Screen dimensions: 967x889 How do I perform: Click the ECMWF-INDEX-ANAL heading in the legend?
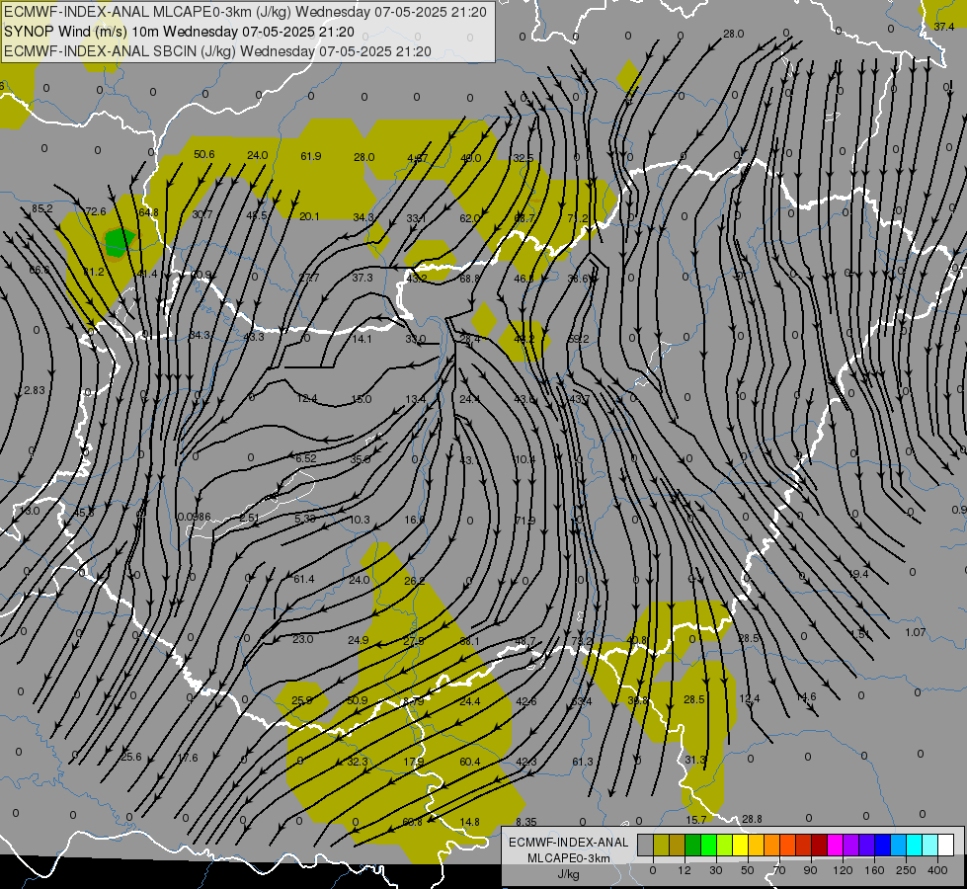[569, 843]
